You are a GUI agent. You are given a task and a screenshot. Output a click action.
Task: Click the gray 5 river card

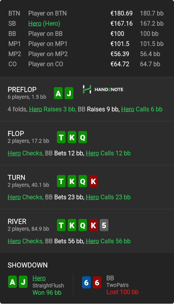click(104, 225)
